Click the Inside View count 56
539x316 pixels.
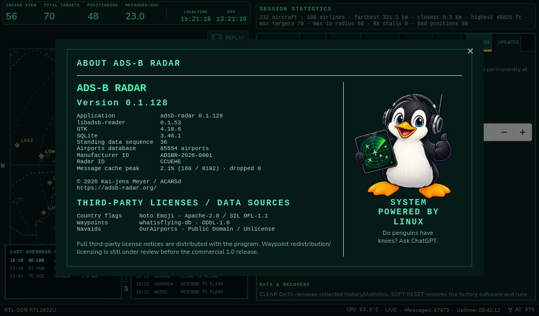click(12, 16)
